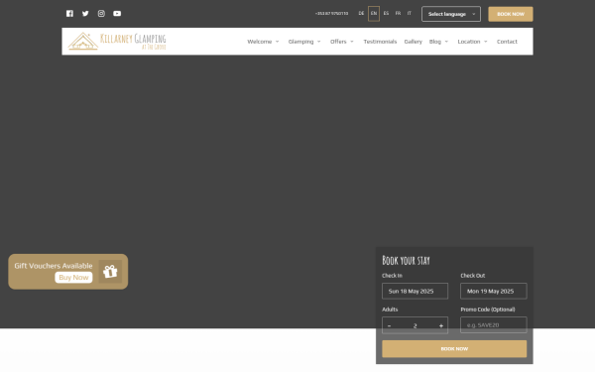
Task: Open the Facebook page icon
Action: [69, 14]
